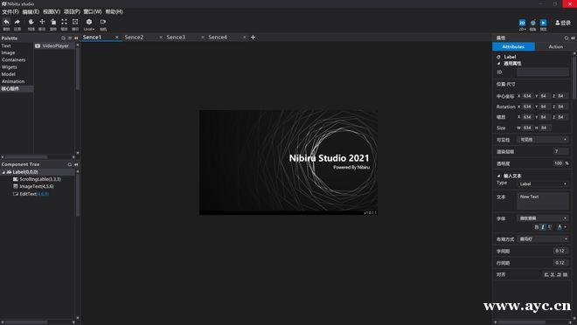Click the login user button

click(563, 23)
